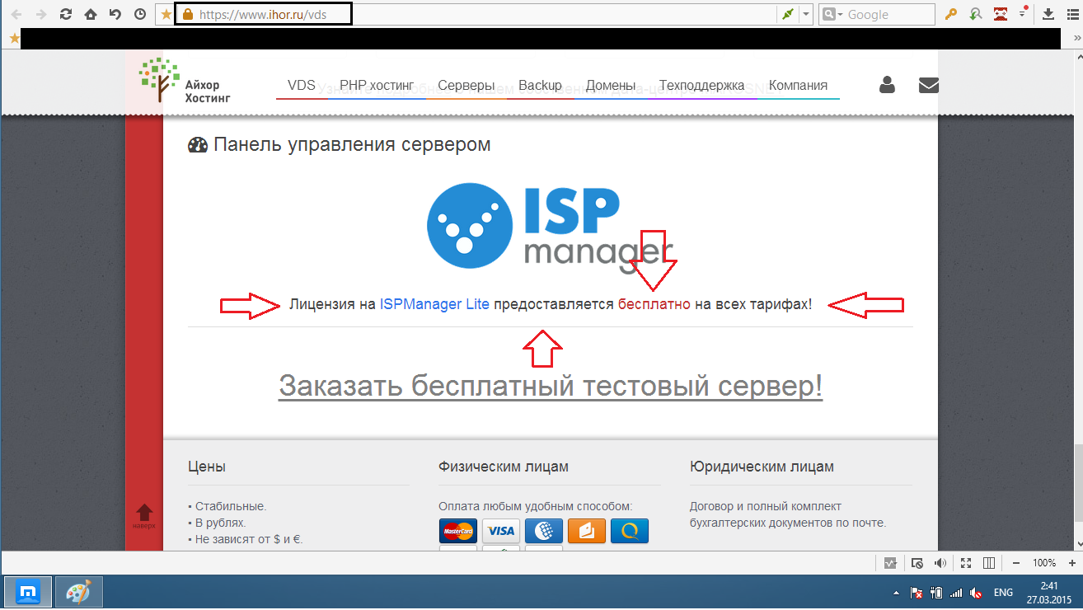This screenshot has width=1083, height=610.
Task: Click the Maxthon browser taskbar icon
Action: pos(28,593)
